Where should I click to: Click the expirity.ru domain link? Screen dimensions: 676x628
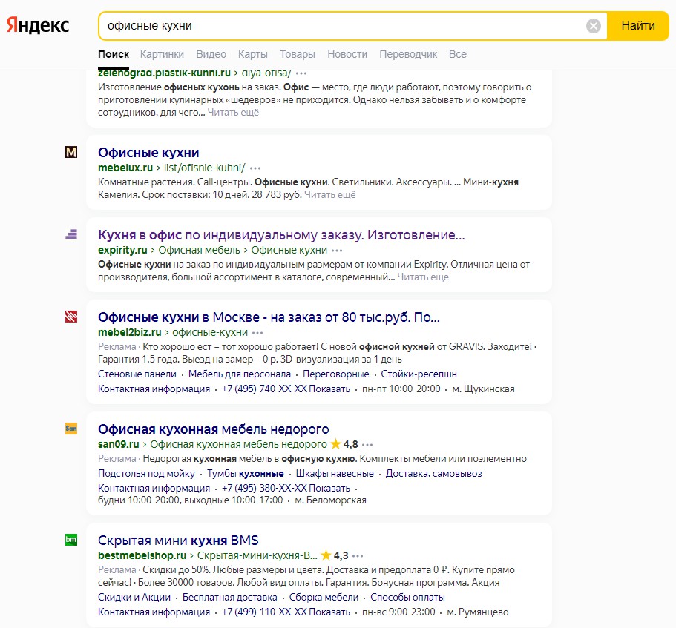coord(122,250)
